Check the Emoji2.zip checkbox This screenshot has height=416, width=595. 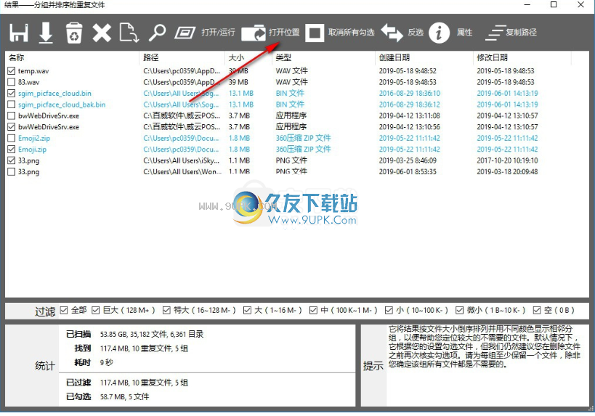12,138
